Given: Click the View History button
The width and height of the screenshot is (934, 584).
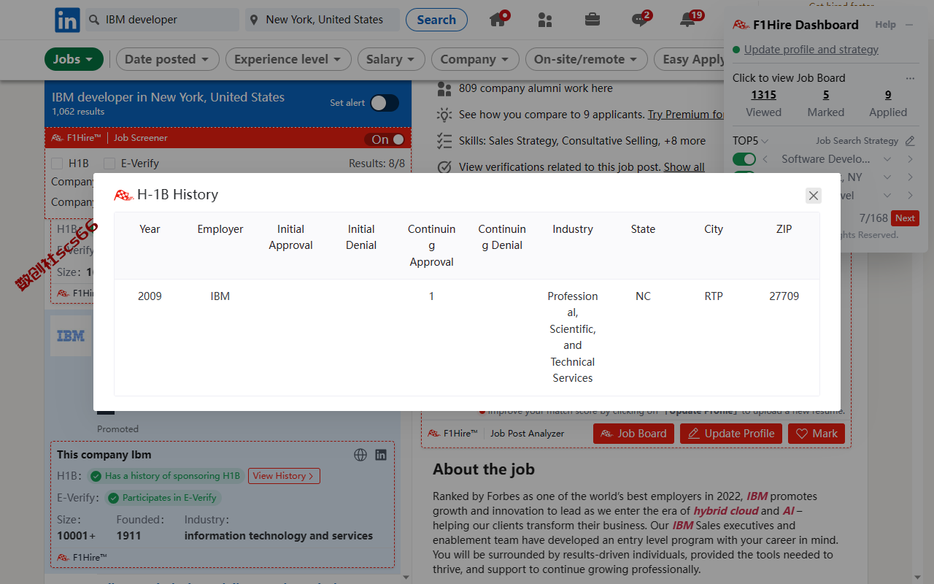Looking at the screenshot, I should click(284, 476).
